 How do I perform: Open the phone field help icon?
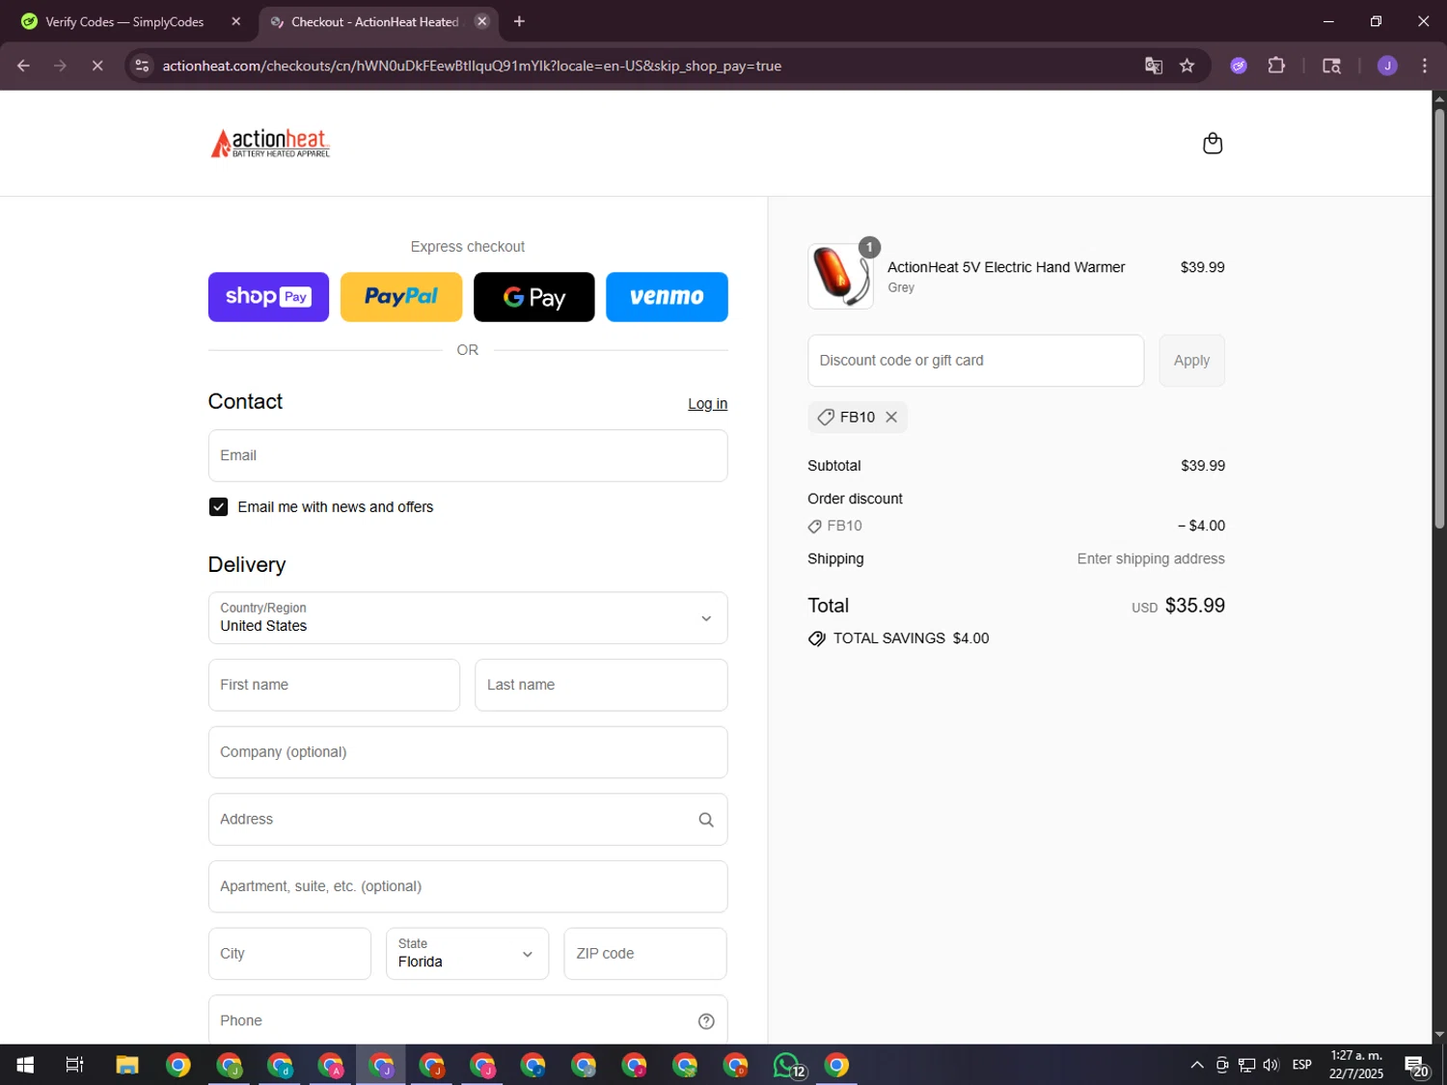click(x=706, y=1021)
